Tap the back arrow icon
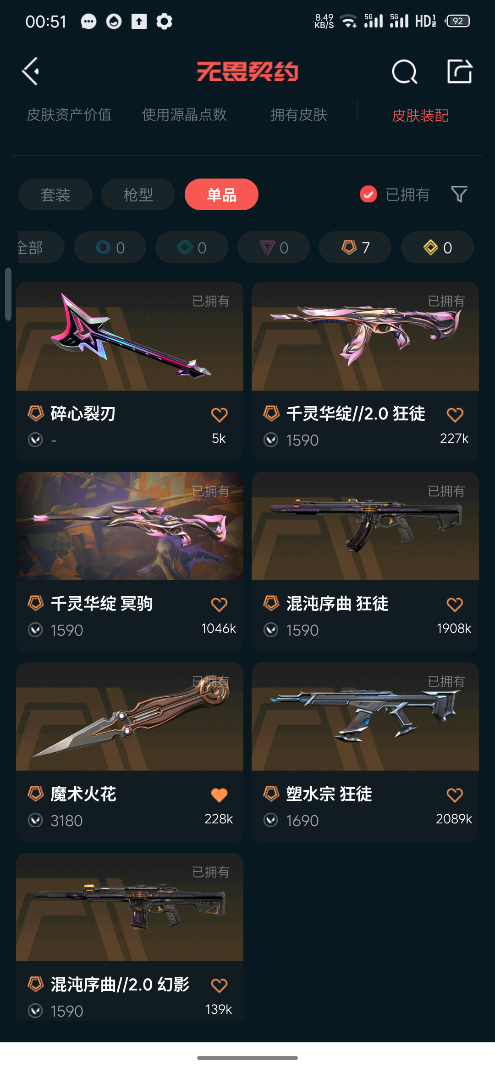 coord(31,72)
